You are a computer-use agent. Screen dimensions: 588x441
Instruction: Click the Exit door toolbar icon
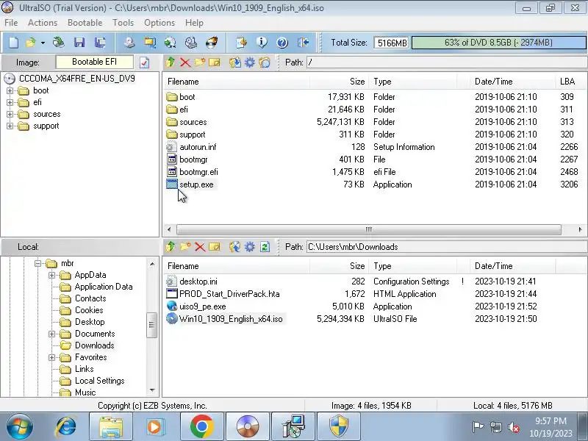click(x=303, y=43)
